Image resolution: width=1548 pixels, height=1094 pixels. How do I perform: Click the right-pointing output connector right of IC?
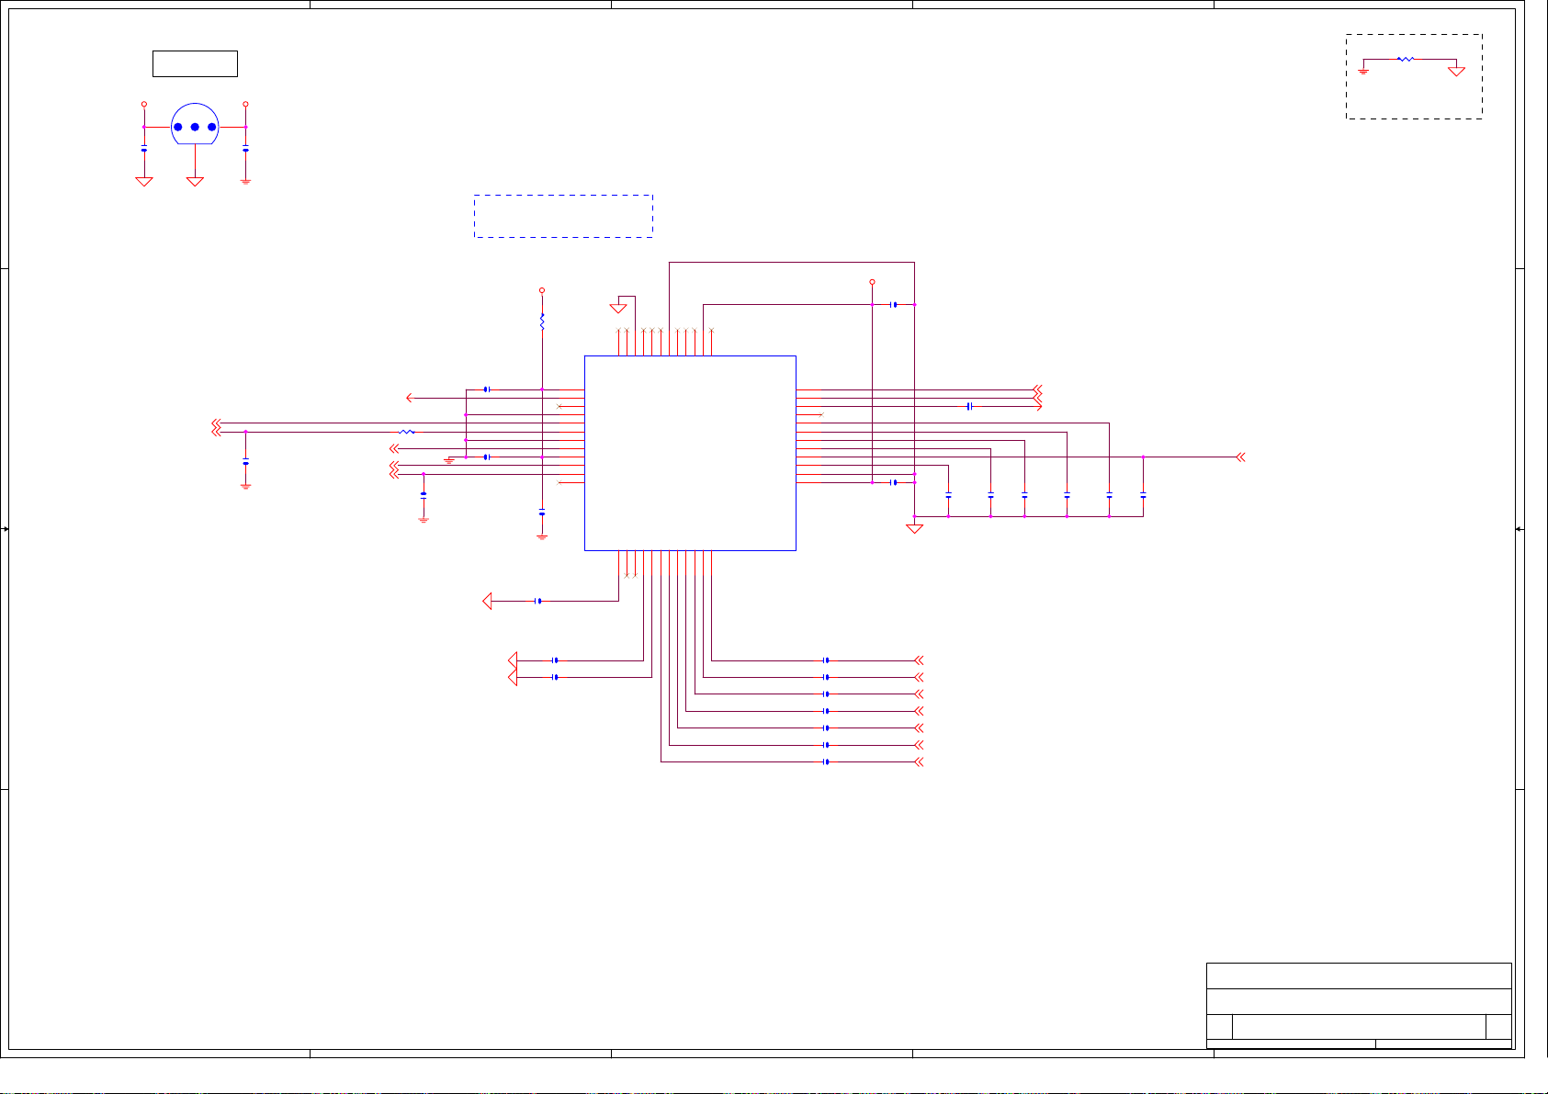click(x=1038, y=406)
